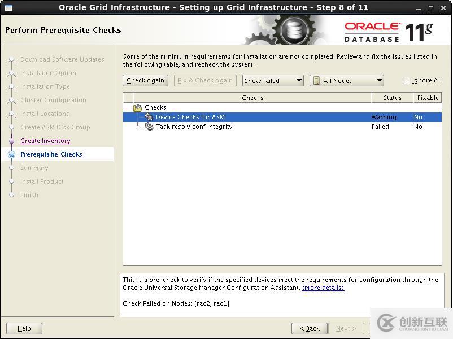Click the Summary step
This screenshot has height=339, width=453.
34,168
